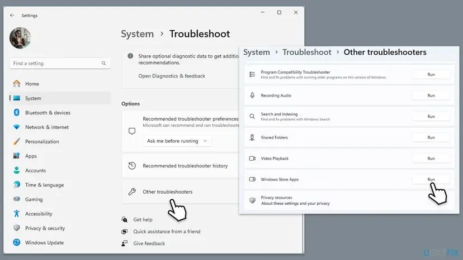Click the Accessibility figure icon
This screenshot has width=463, height=260.
[17, 214]
